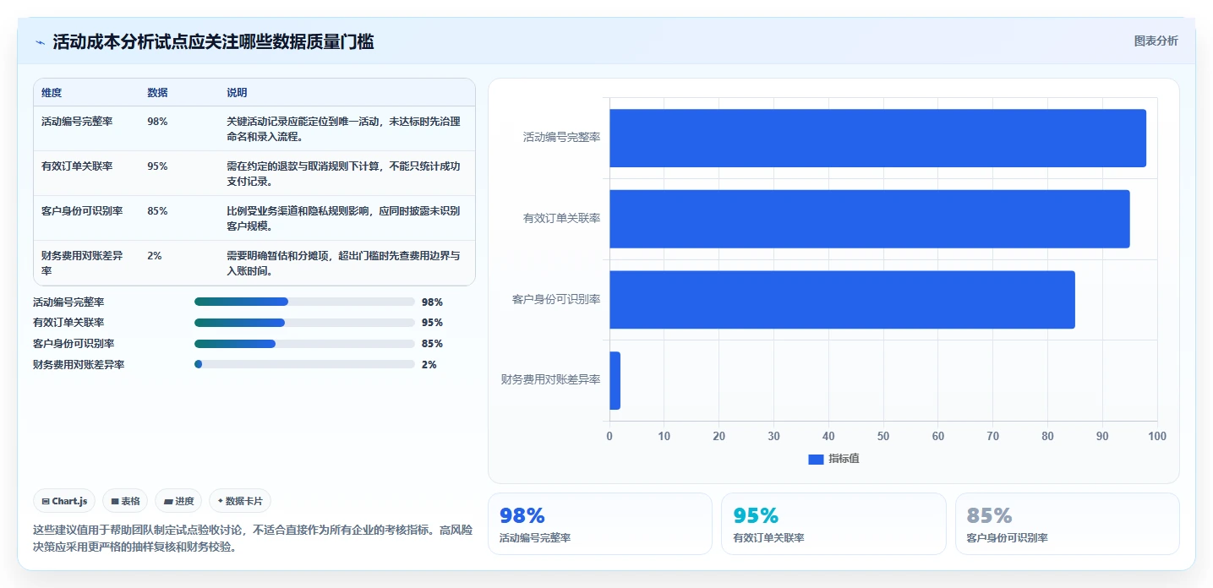Click the 客户身份可识别率 progress bar

[x=304, y=344]
